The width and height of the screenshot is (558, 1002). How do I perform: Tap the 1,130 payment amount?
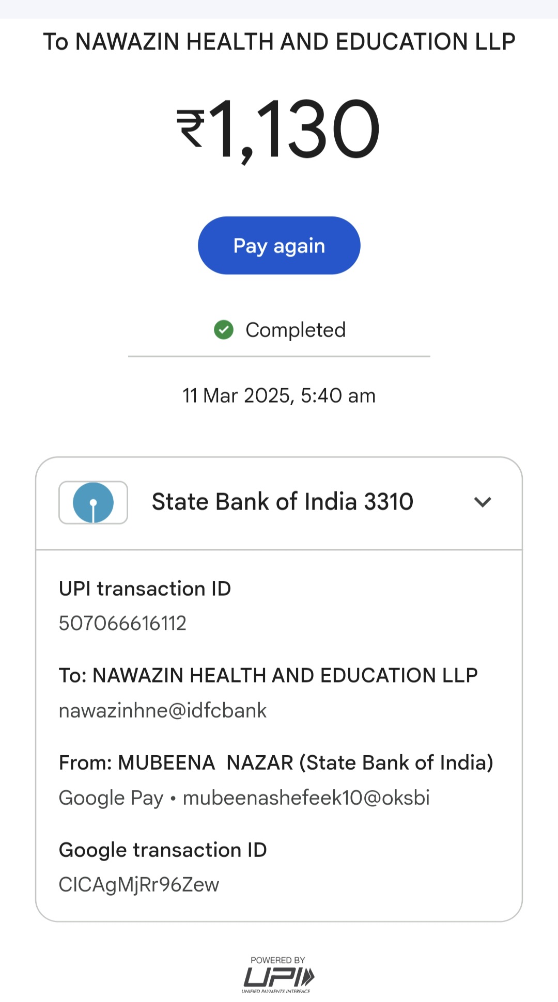[x=295, y=129]
